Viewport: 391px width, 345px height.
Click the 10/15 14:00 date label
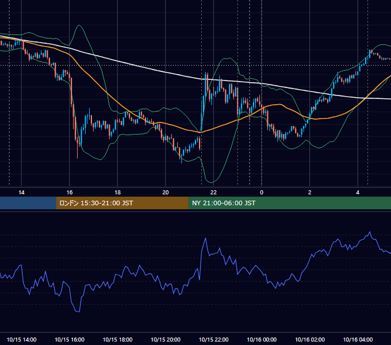(x=21, y=339)
